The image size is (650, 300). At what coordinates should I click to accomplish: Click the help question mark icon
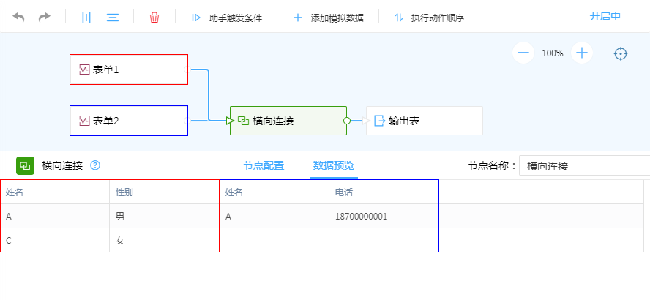pyautogui.click(x=95, y=165)
